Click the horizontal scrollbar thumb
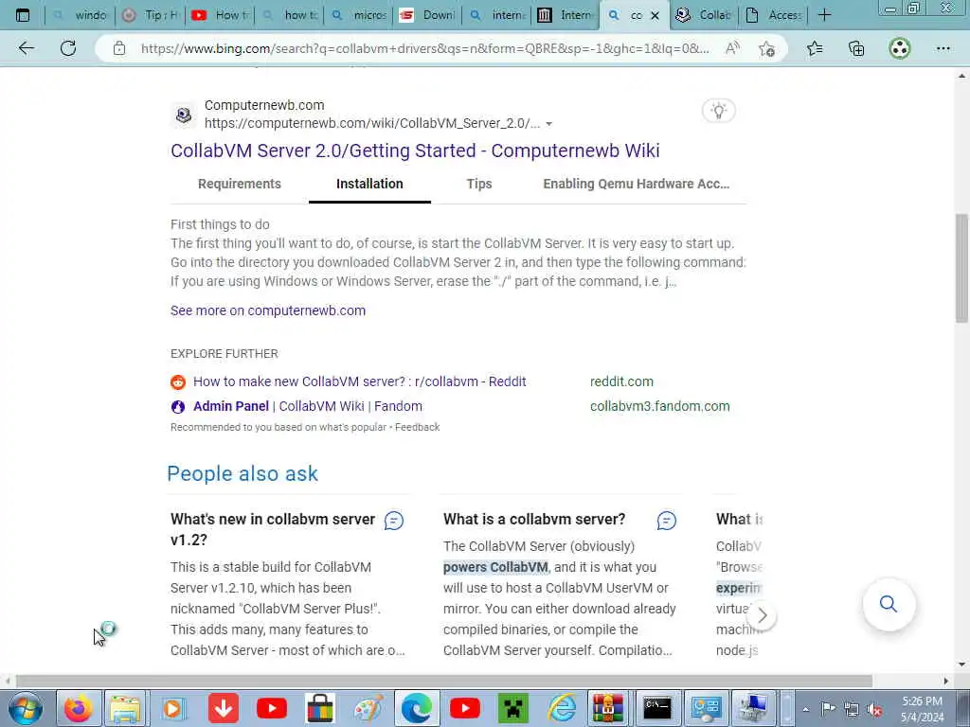 (443, 681)
